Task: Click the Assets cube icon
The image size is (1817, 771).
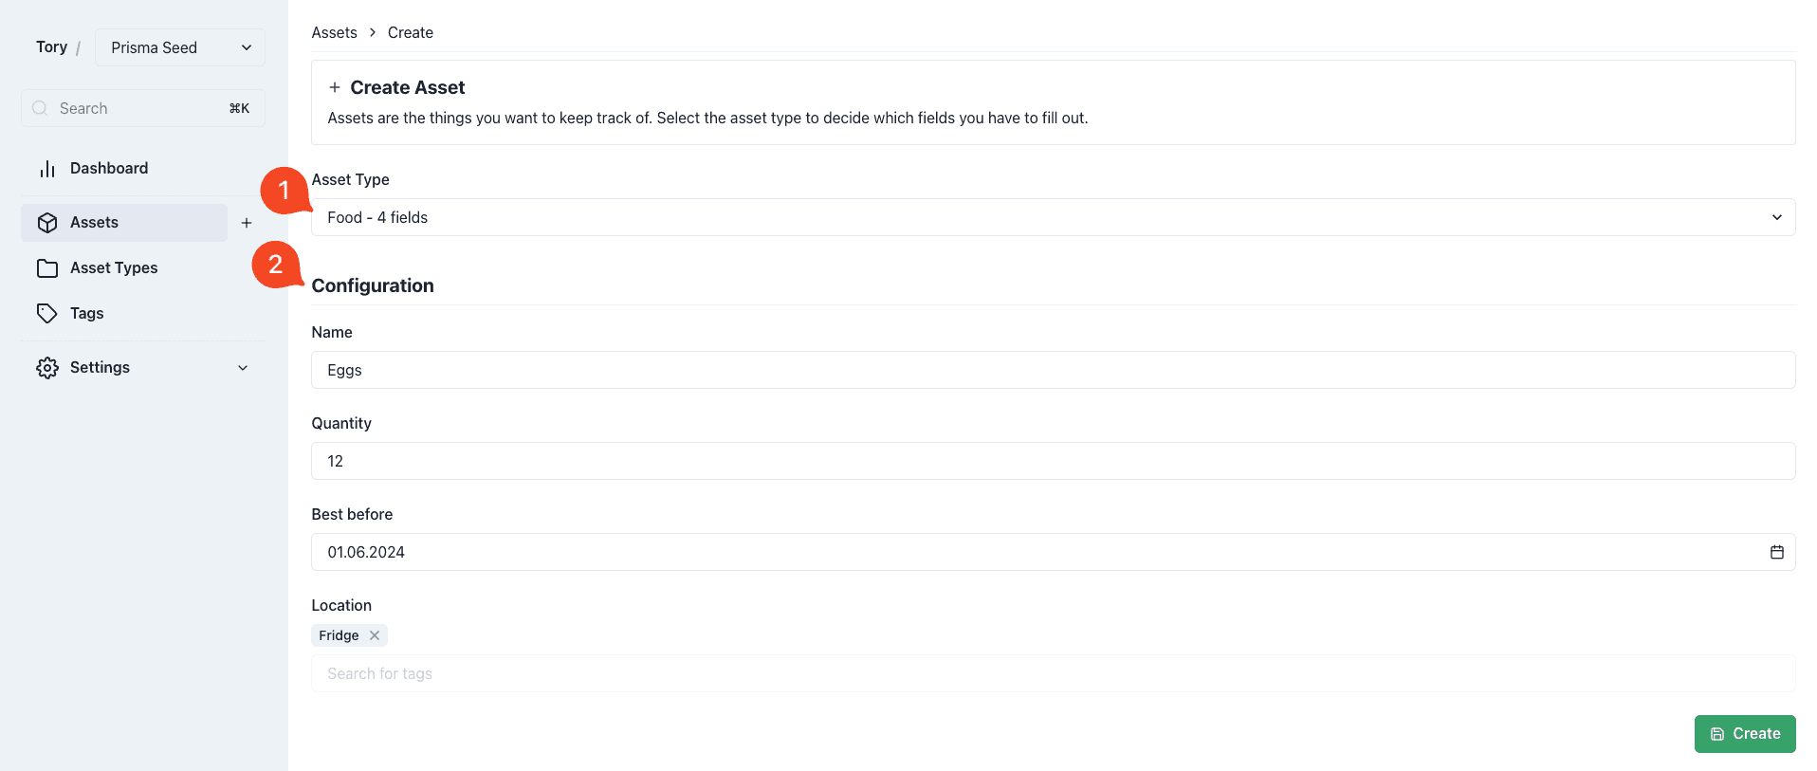Action: point(47,223)
